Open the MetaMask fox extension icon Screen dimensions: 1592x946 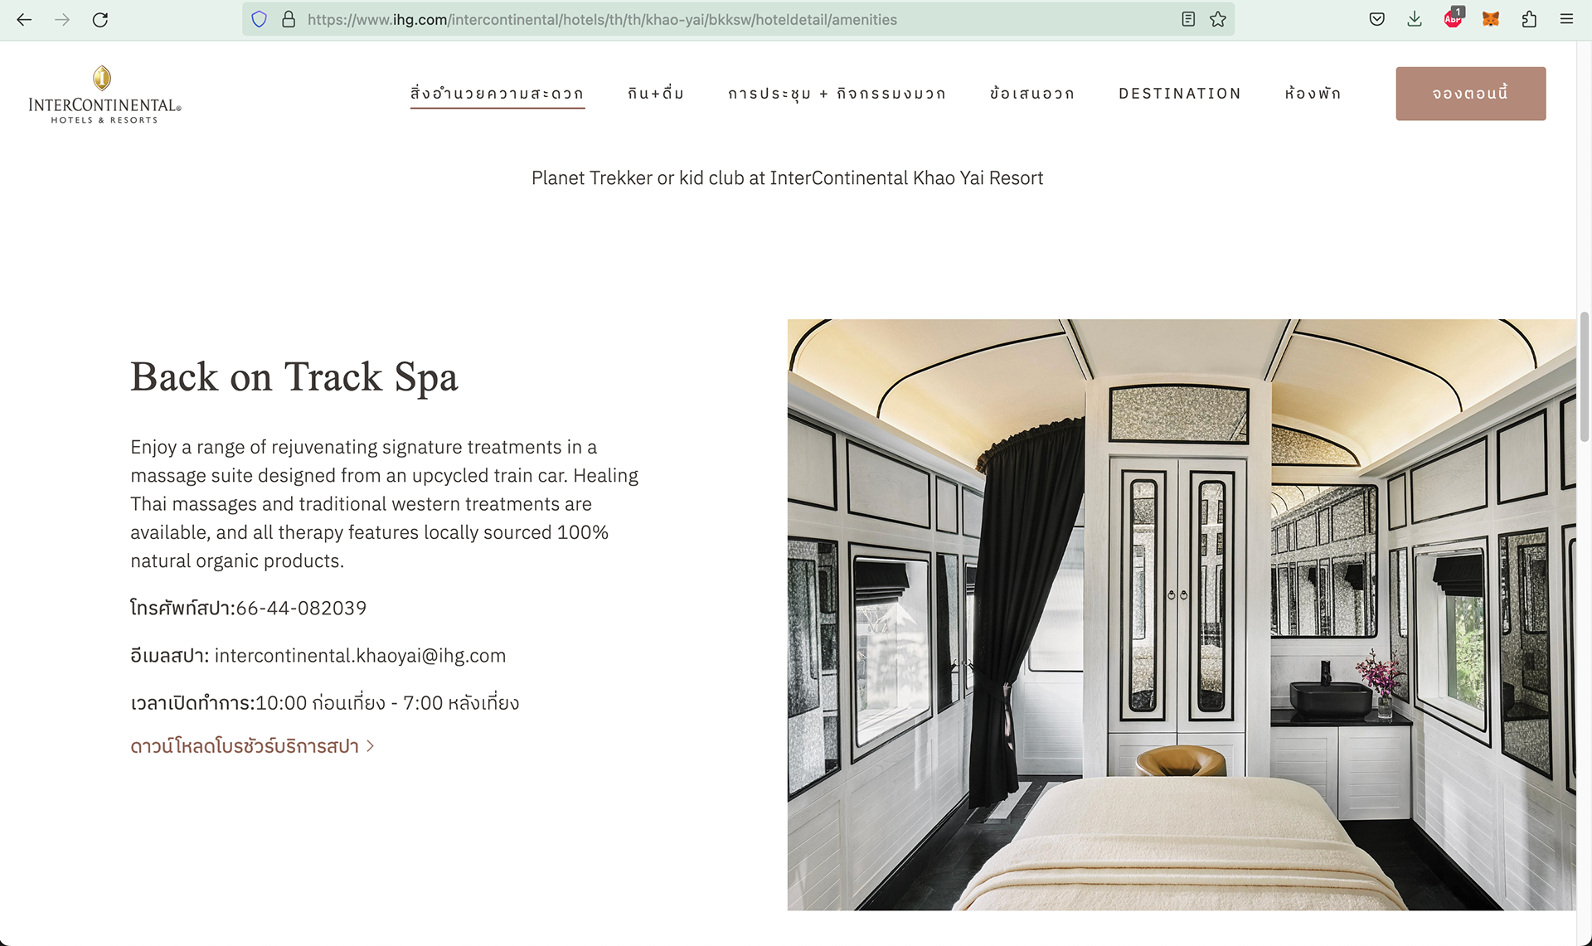coord(1491,19)
